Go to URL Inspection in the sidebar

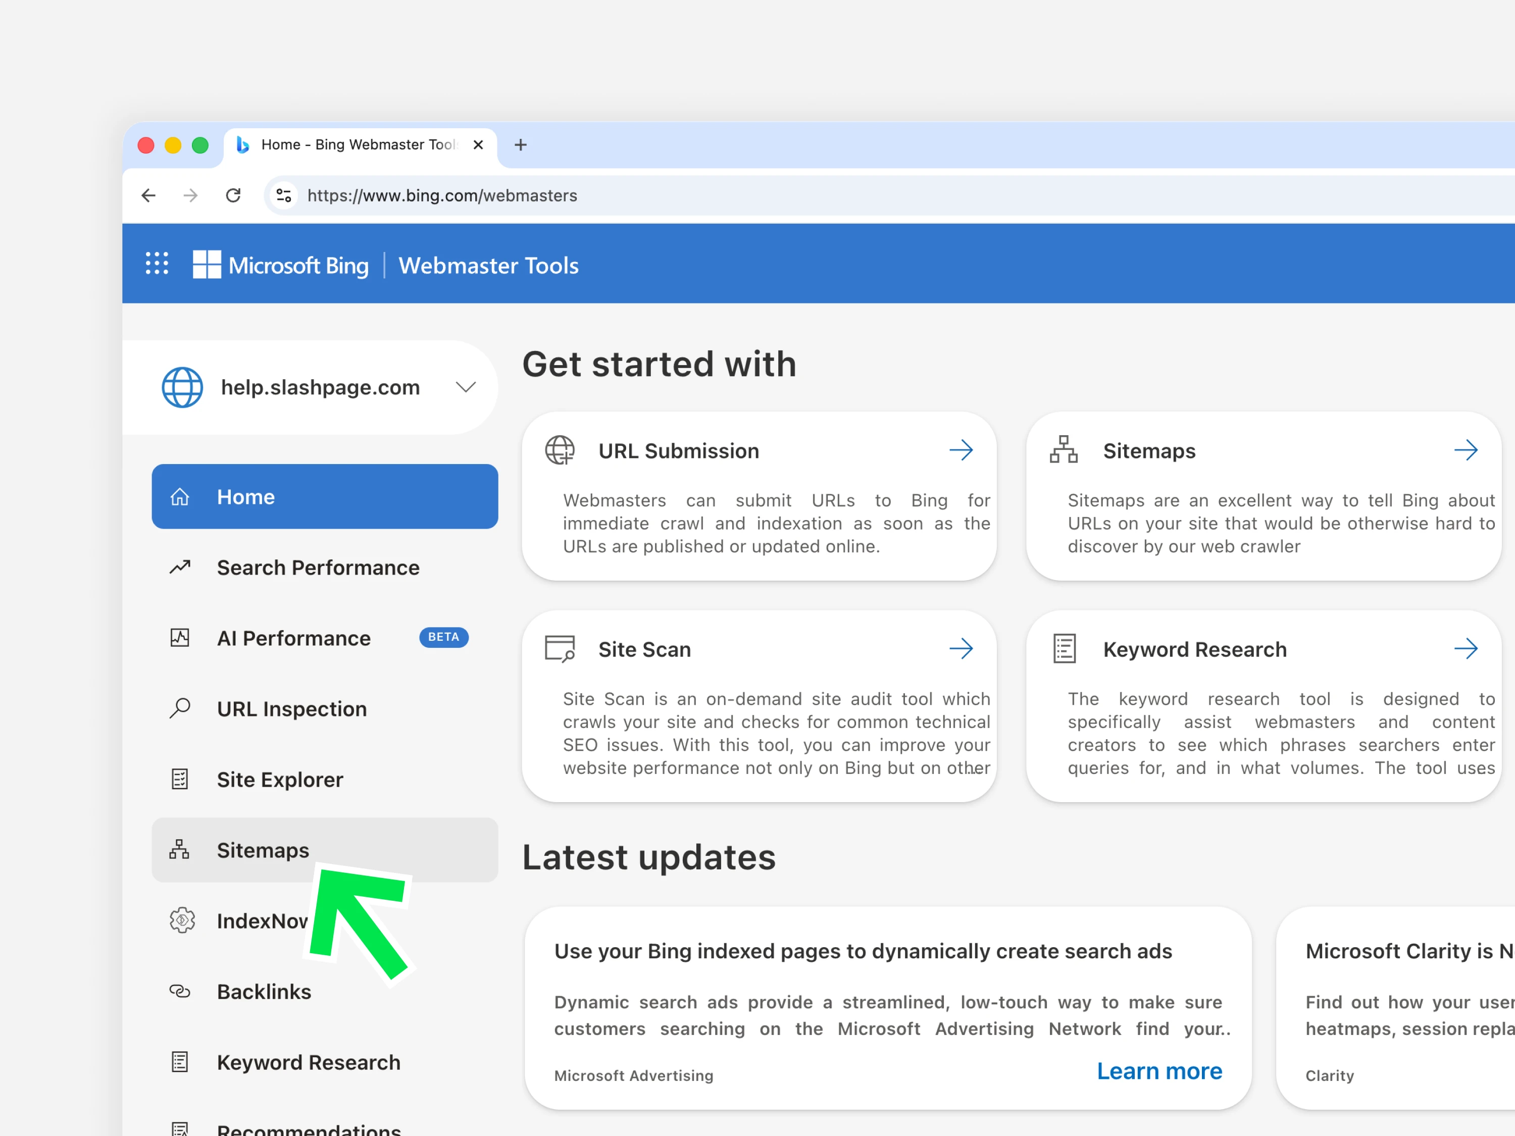[292, 709]
